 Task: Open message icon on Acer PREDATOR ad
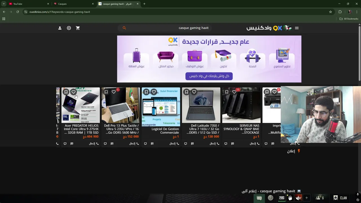pyautogui.click(x=72, y=144)
